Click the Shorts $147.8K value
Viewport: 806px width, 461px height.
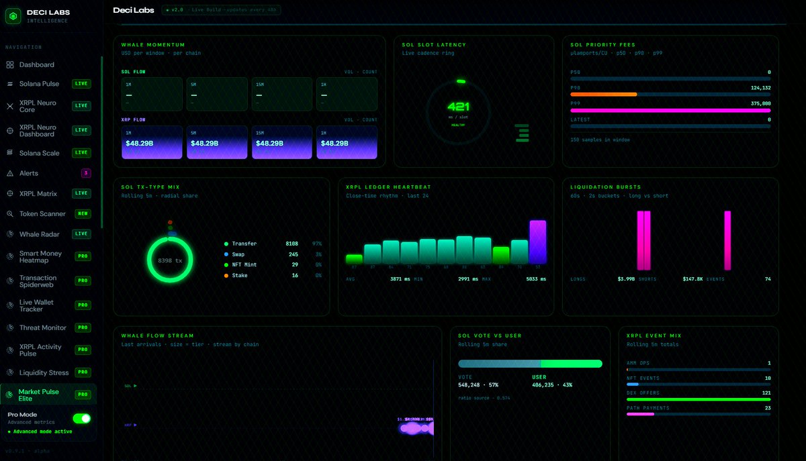693,278
